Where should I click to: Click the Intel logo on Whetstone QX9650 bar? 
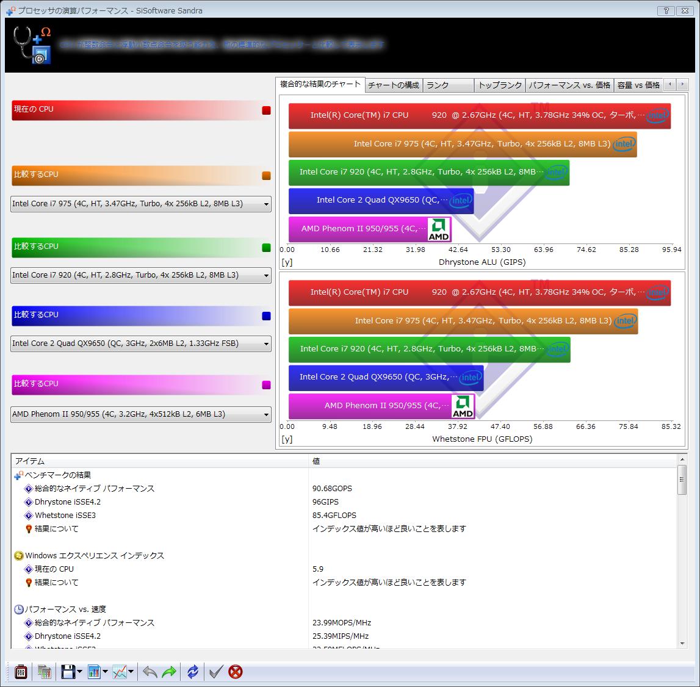point(471,378)
